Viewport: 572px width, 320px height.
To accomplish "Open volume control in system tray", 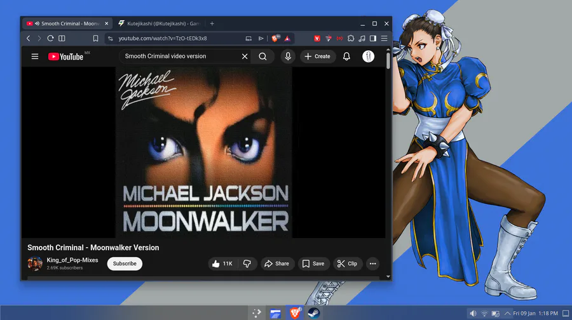I will pyautogui.click(x=473, y=314).
